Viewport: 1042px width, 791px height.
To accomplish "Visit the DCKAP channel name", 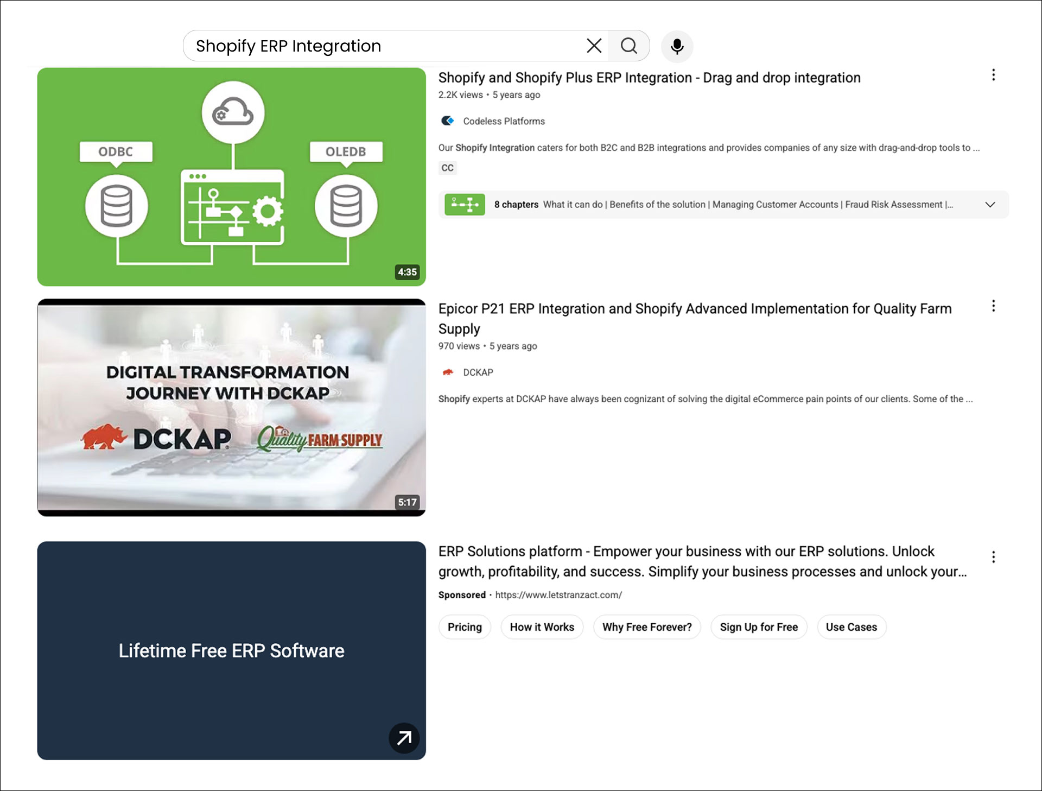I will pos(478,372).
